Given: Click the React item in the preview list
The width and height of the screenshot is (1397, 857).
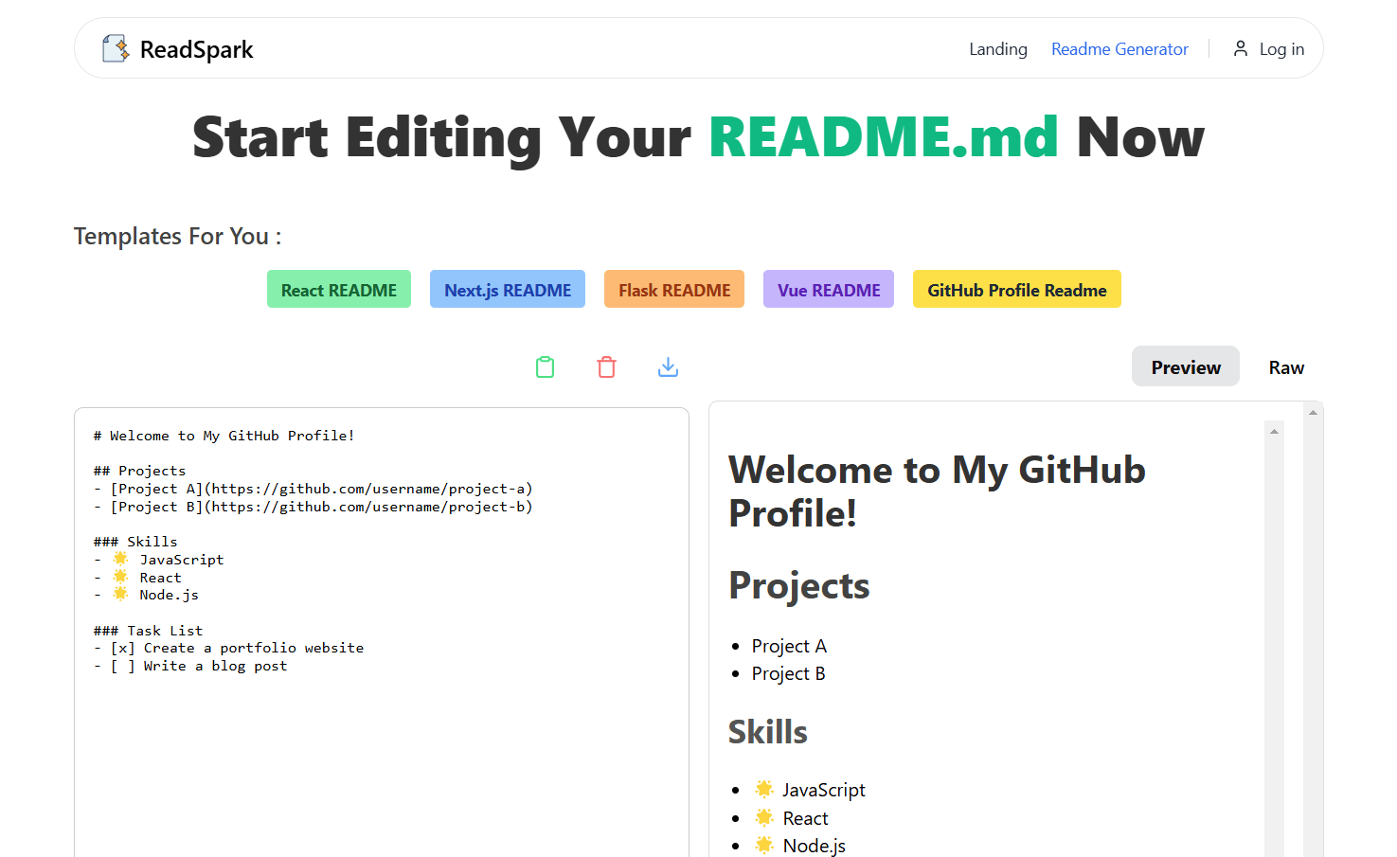Looking at the screenshot, I should 791,818.
